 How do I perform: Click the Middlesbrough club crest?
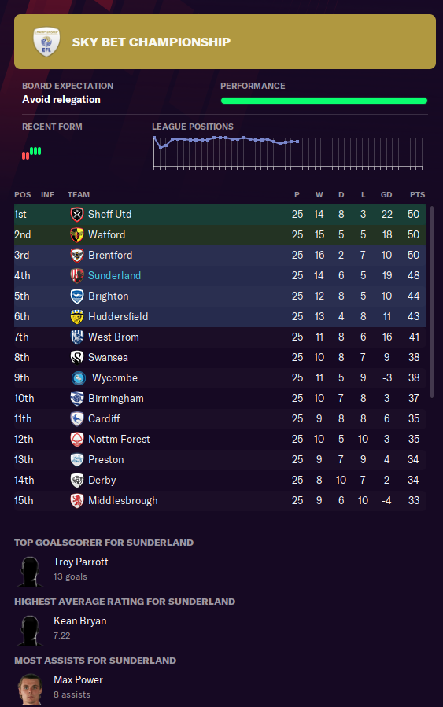tap(77, 500)
